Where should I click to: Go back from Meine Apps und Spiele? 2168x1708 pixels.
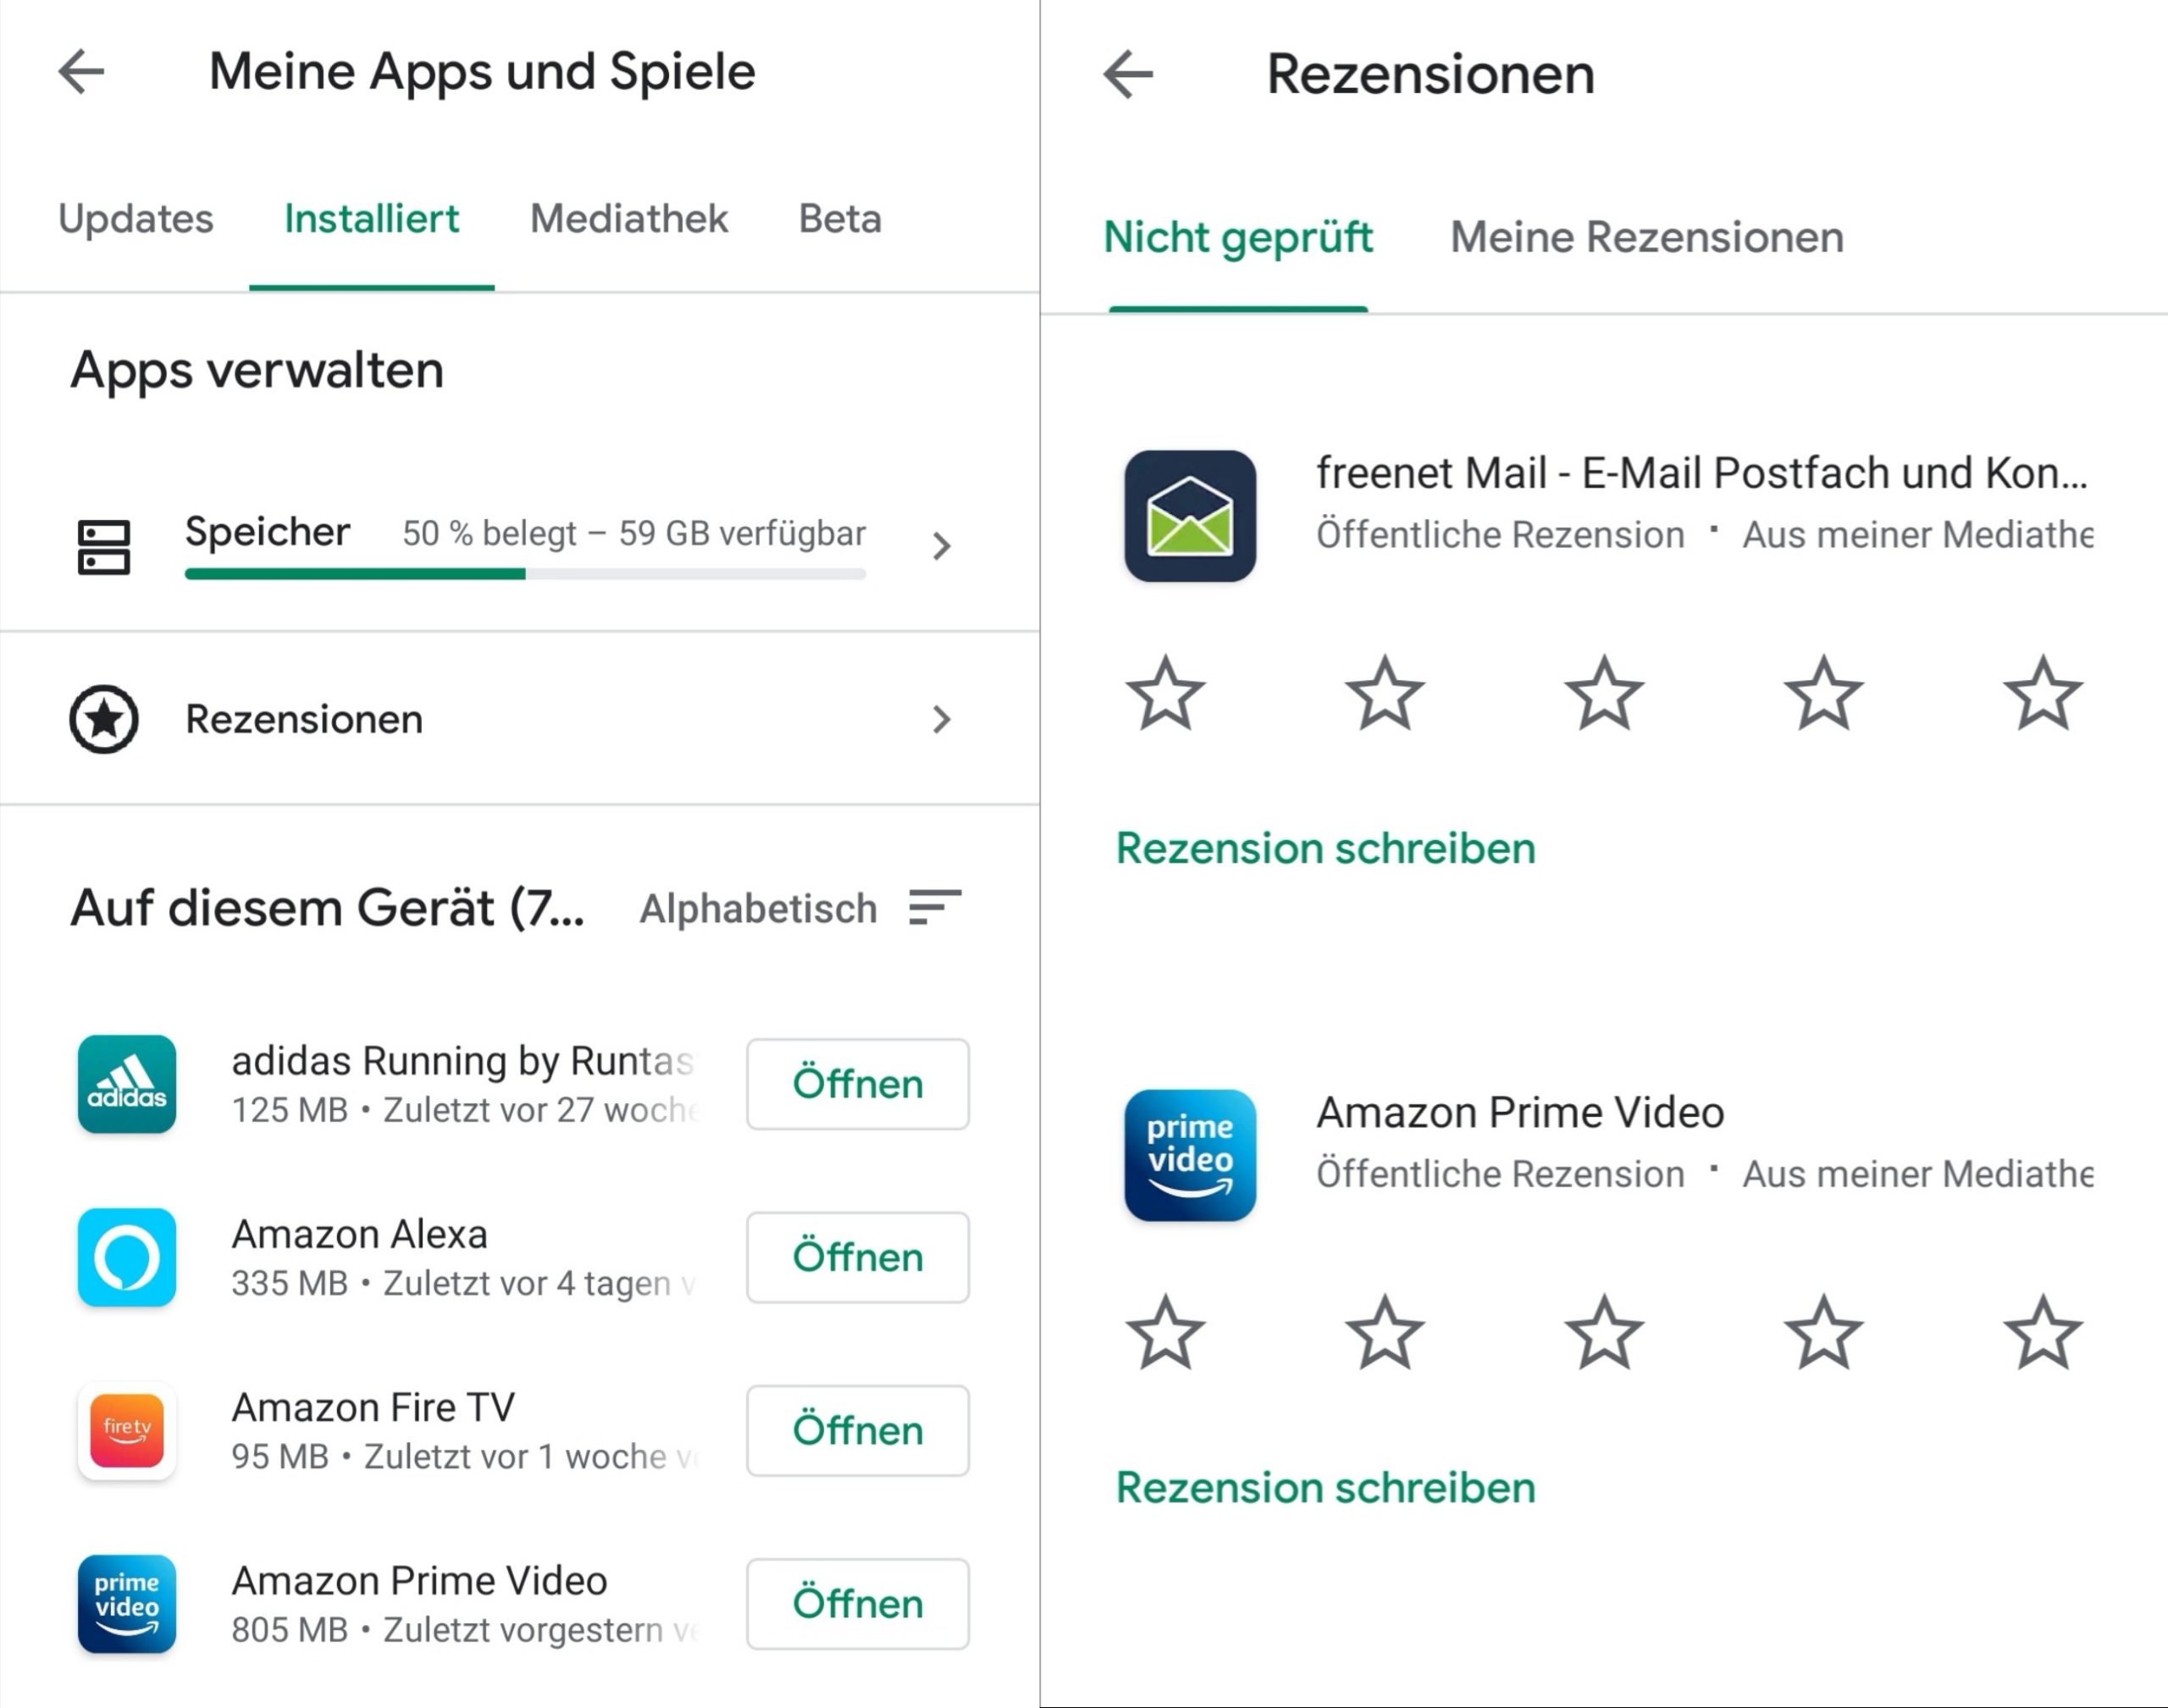(x=81, y=72)
